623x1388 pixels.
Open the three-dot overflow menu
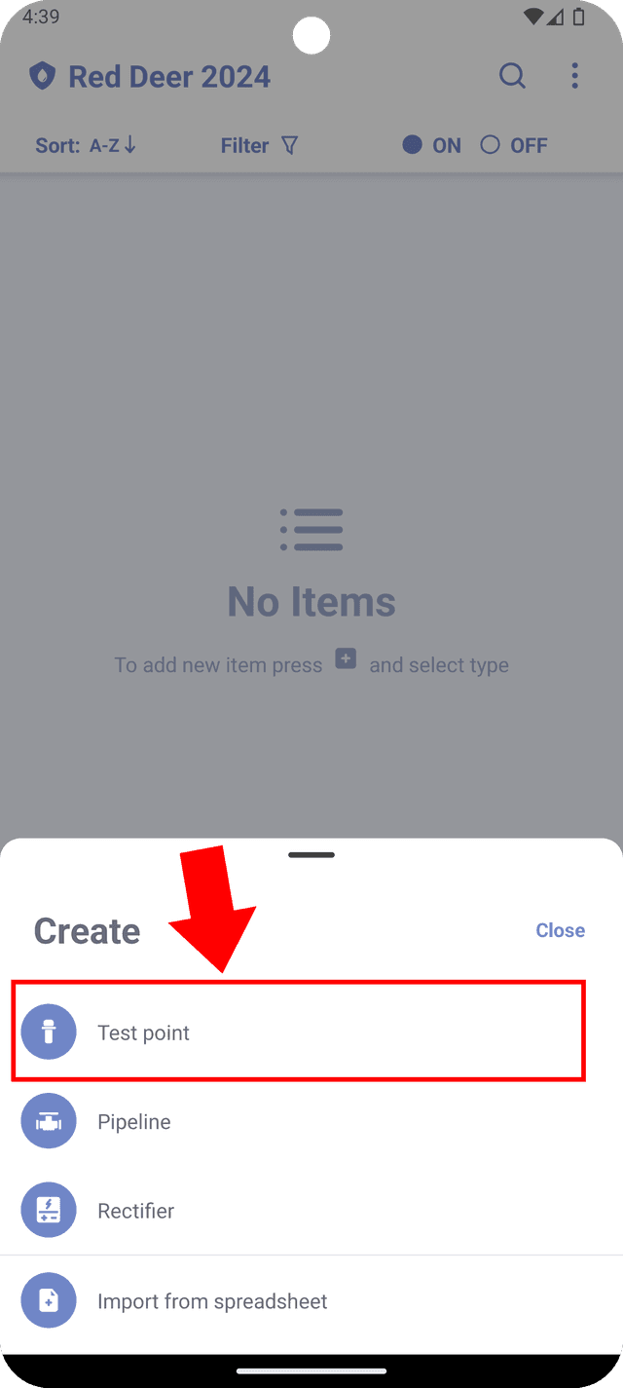tap(575, 76)
